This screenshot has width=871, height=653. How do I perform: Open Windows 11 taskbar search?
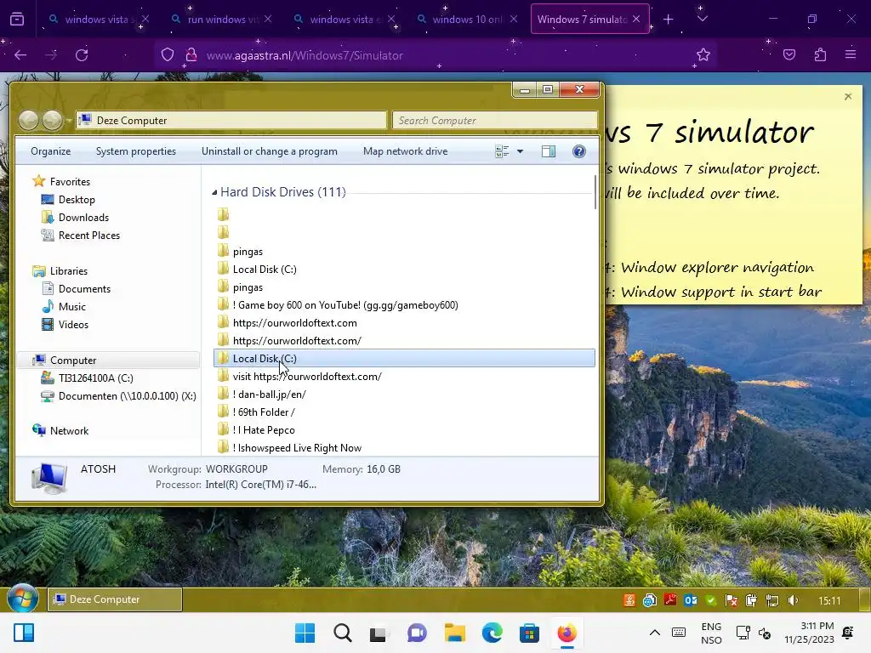(x=342, y=633)
